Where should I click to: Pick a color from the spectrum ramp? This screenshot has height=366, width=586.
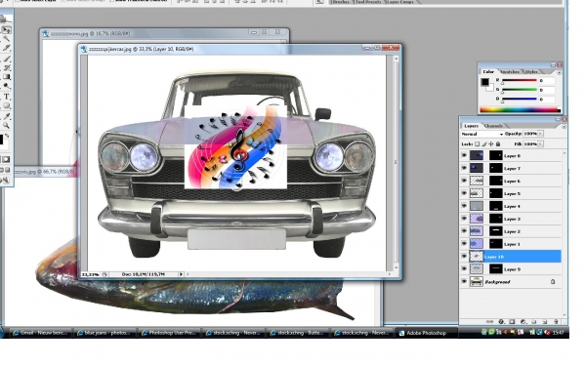521,109
